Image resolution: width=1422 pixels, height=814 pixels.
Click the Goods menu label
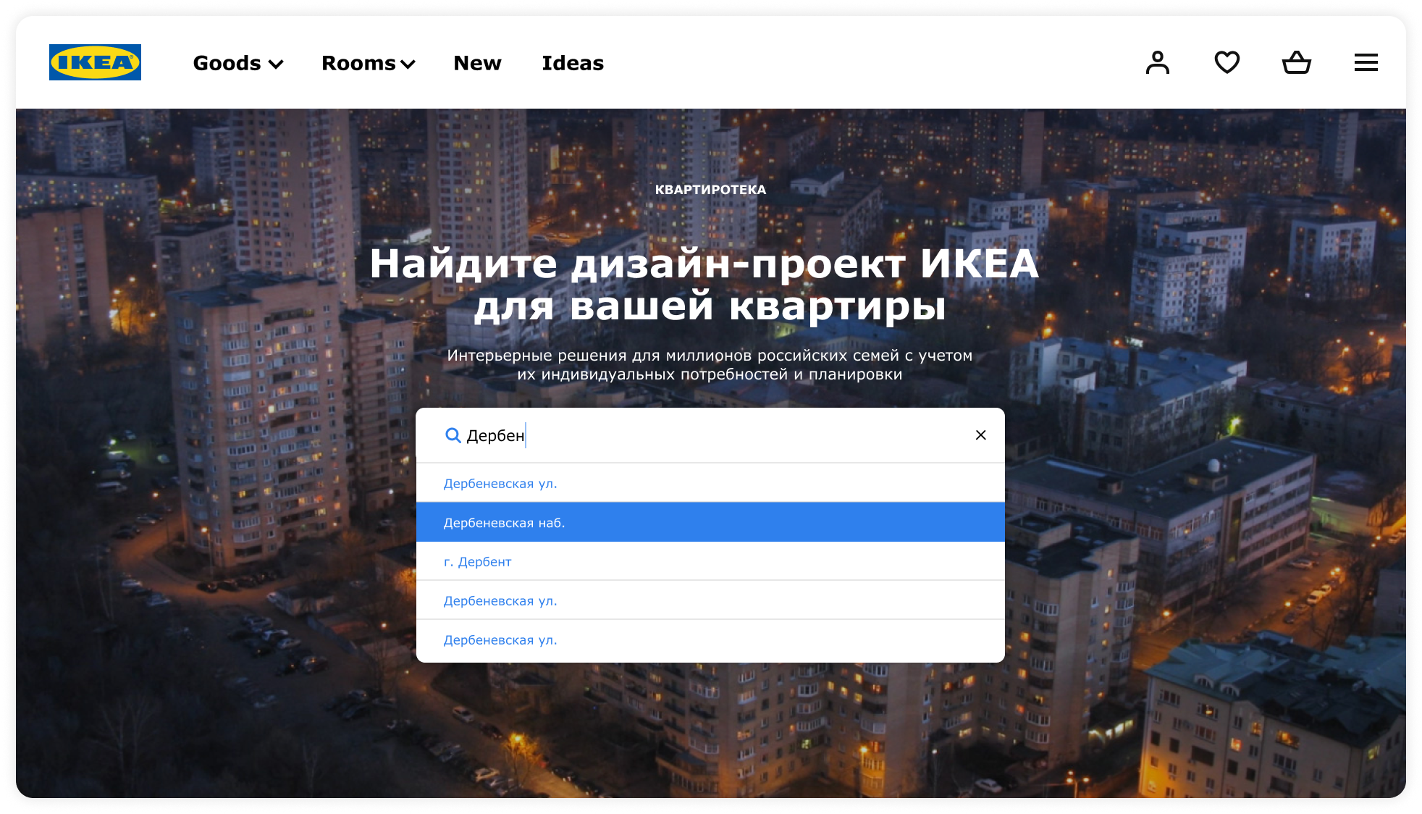(x=227, y=63)
